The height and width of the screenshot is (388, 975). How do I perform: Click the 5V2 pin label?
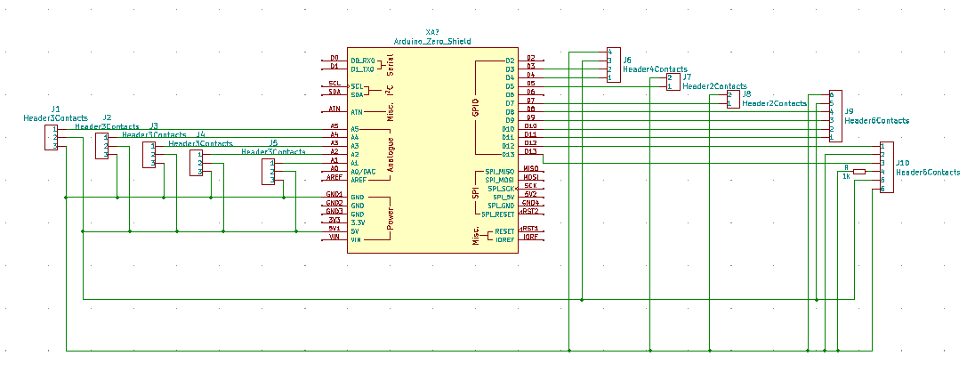click(x=530, y=195)
